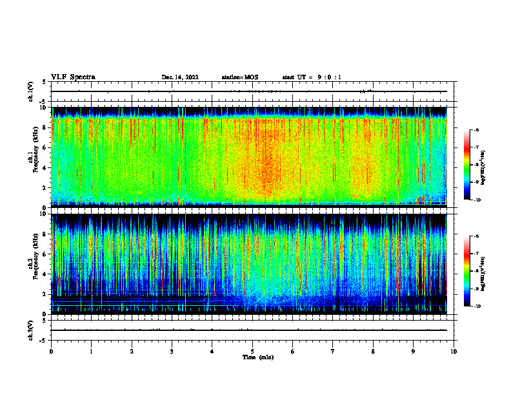The image size is (511, 394).
Task: Select the ch.1 "Frequency (kHz)" axis label
Action: click(36, 149)
